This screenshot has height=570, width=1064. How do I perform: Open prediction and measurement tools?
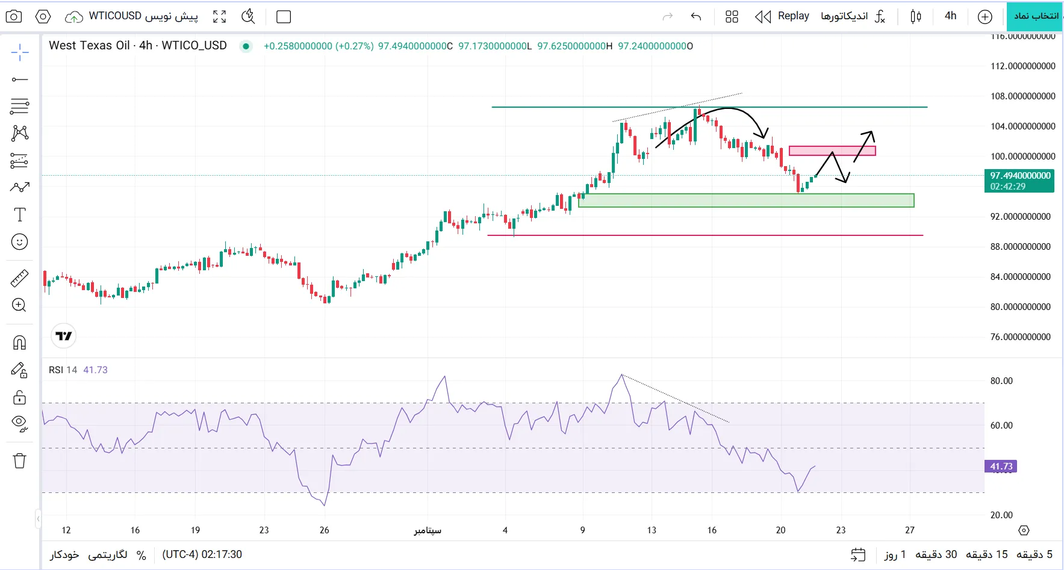point(20,161)
